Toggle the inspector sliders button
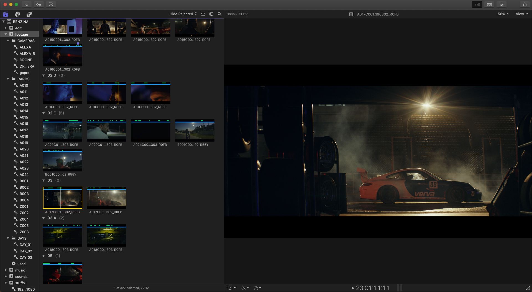This screenshot has height=292, width=532. [502, 4]
